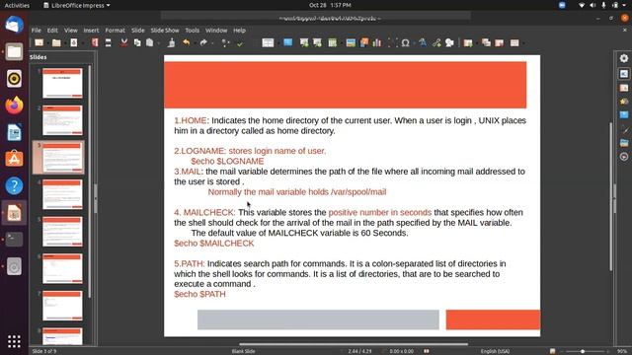The image size is (632, 355).
Task: Click the New document icon
Action: (39, 42)
